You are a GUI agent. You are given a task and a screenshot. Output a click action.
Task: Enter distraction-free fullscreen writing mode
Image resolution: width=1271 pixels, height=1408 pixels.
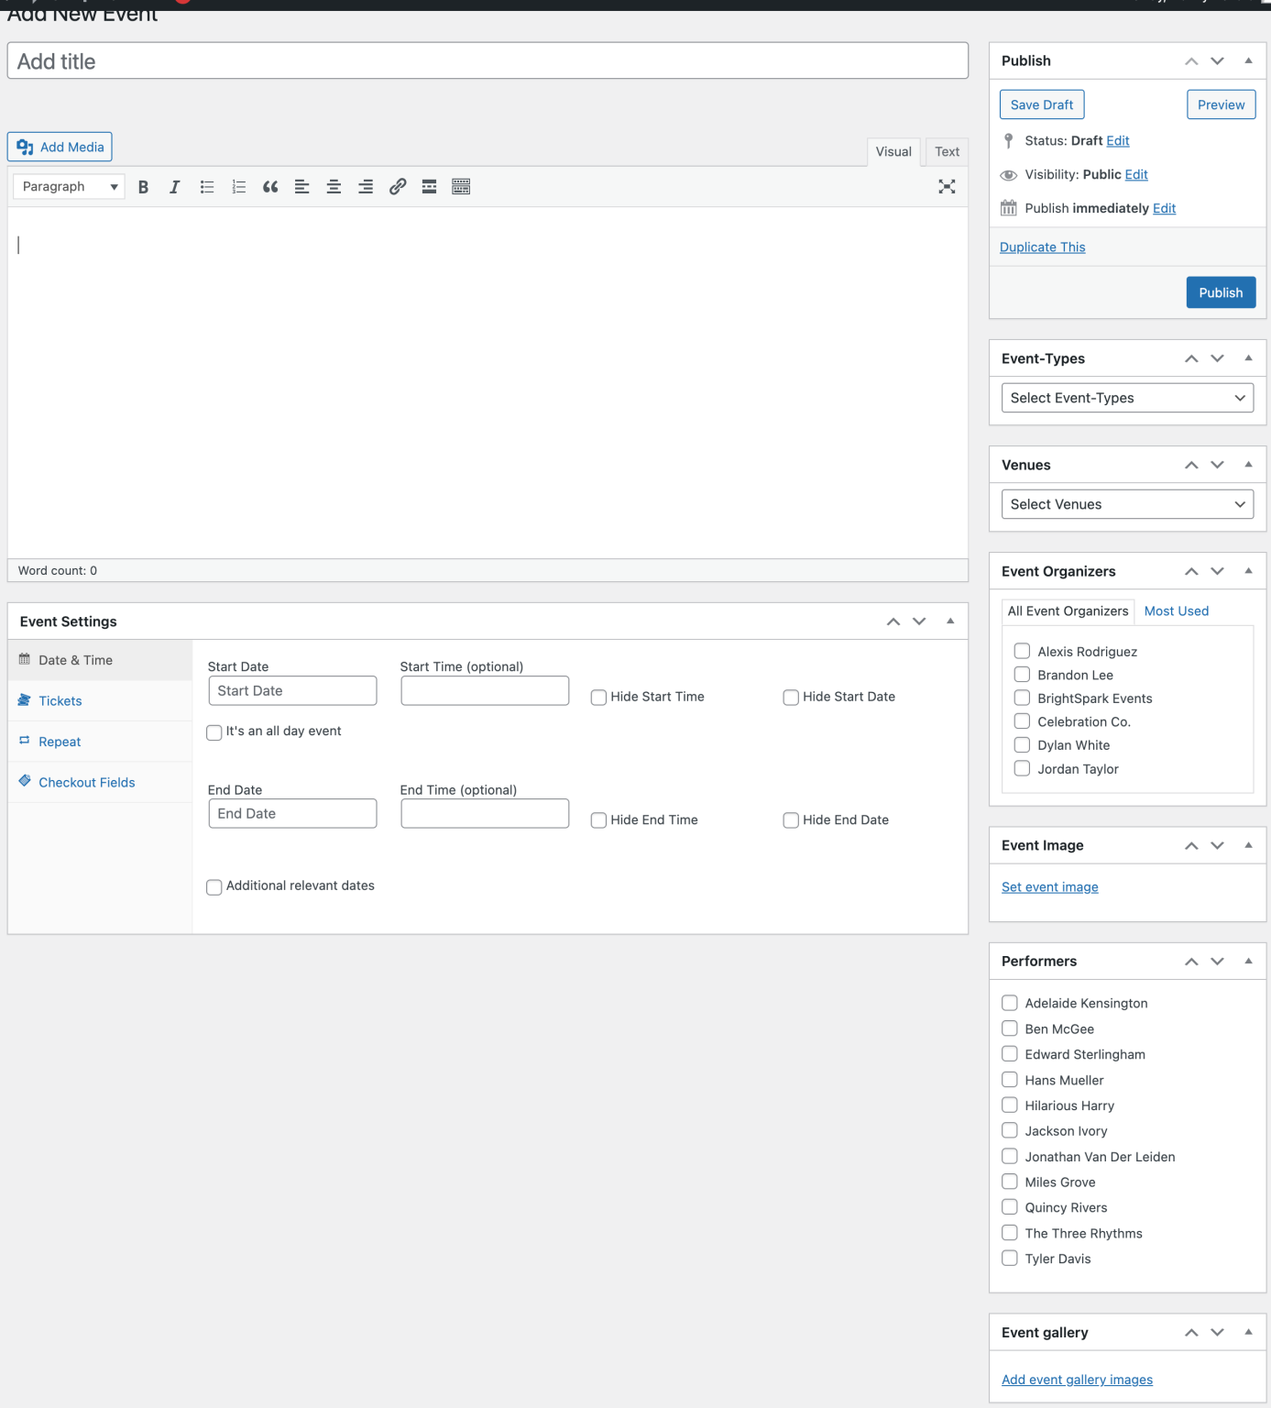click(x=947, y=186)
